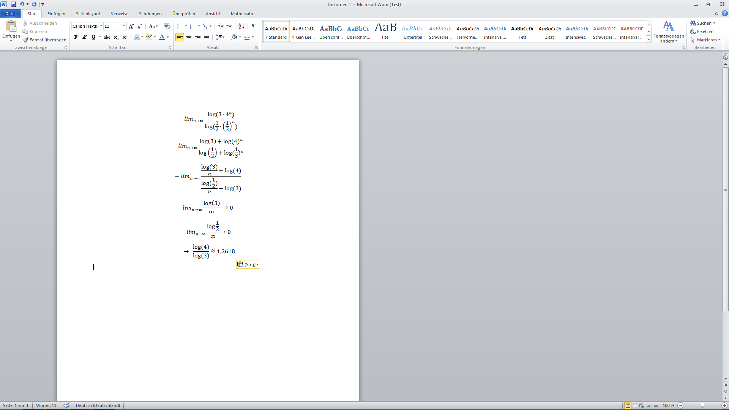The image size is (729, 410).
Task: Switch to the Seitenlayout tab
Action: tap(88, 14)
